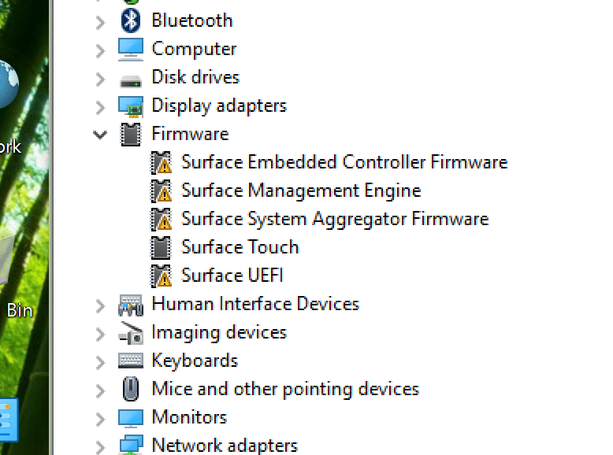Select the Computer category label

tap(194, 50)
